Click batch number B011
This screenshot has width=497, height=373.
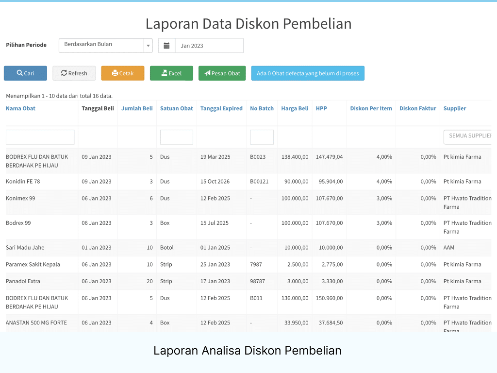point(256,298)
